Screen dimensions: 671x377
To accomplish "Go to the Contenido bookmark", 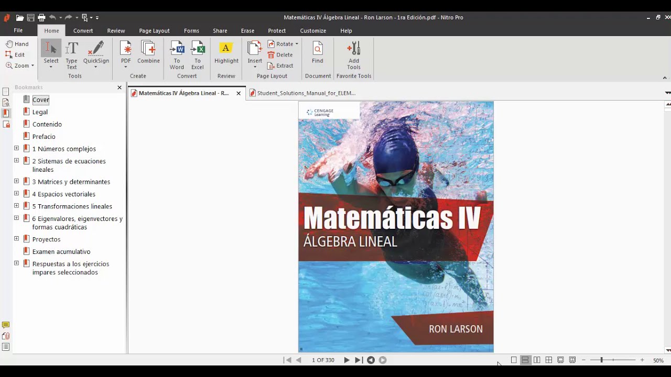I will click(x=47, y=124).
